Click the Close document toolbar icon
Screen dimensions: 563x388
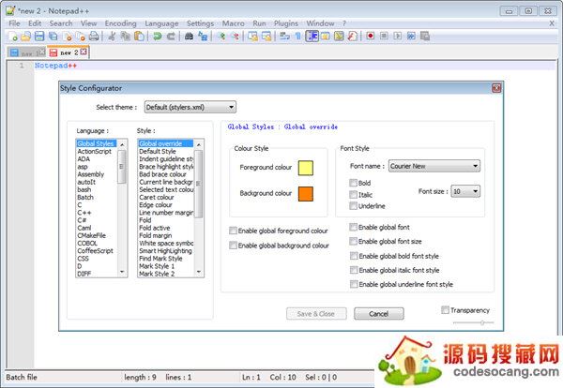click(x=68, y=37)
